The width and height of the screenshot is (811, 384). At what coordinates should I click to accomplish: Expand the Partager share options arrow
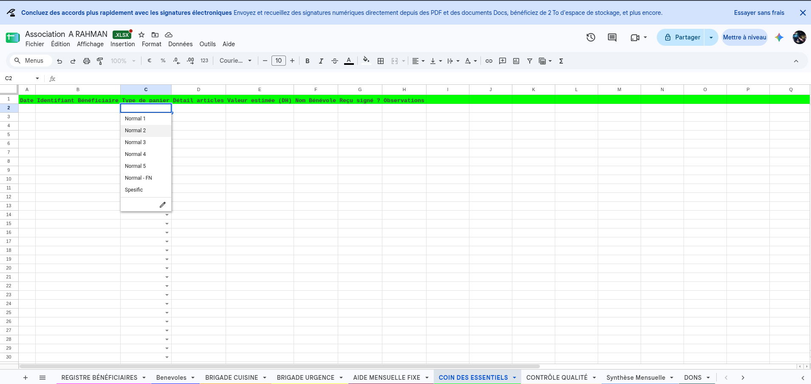(711, 37)
